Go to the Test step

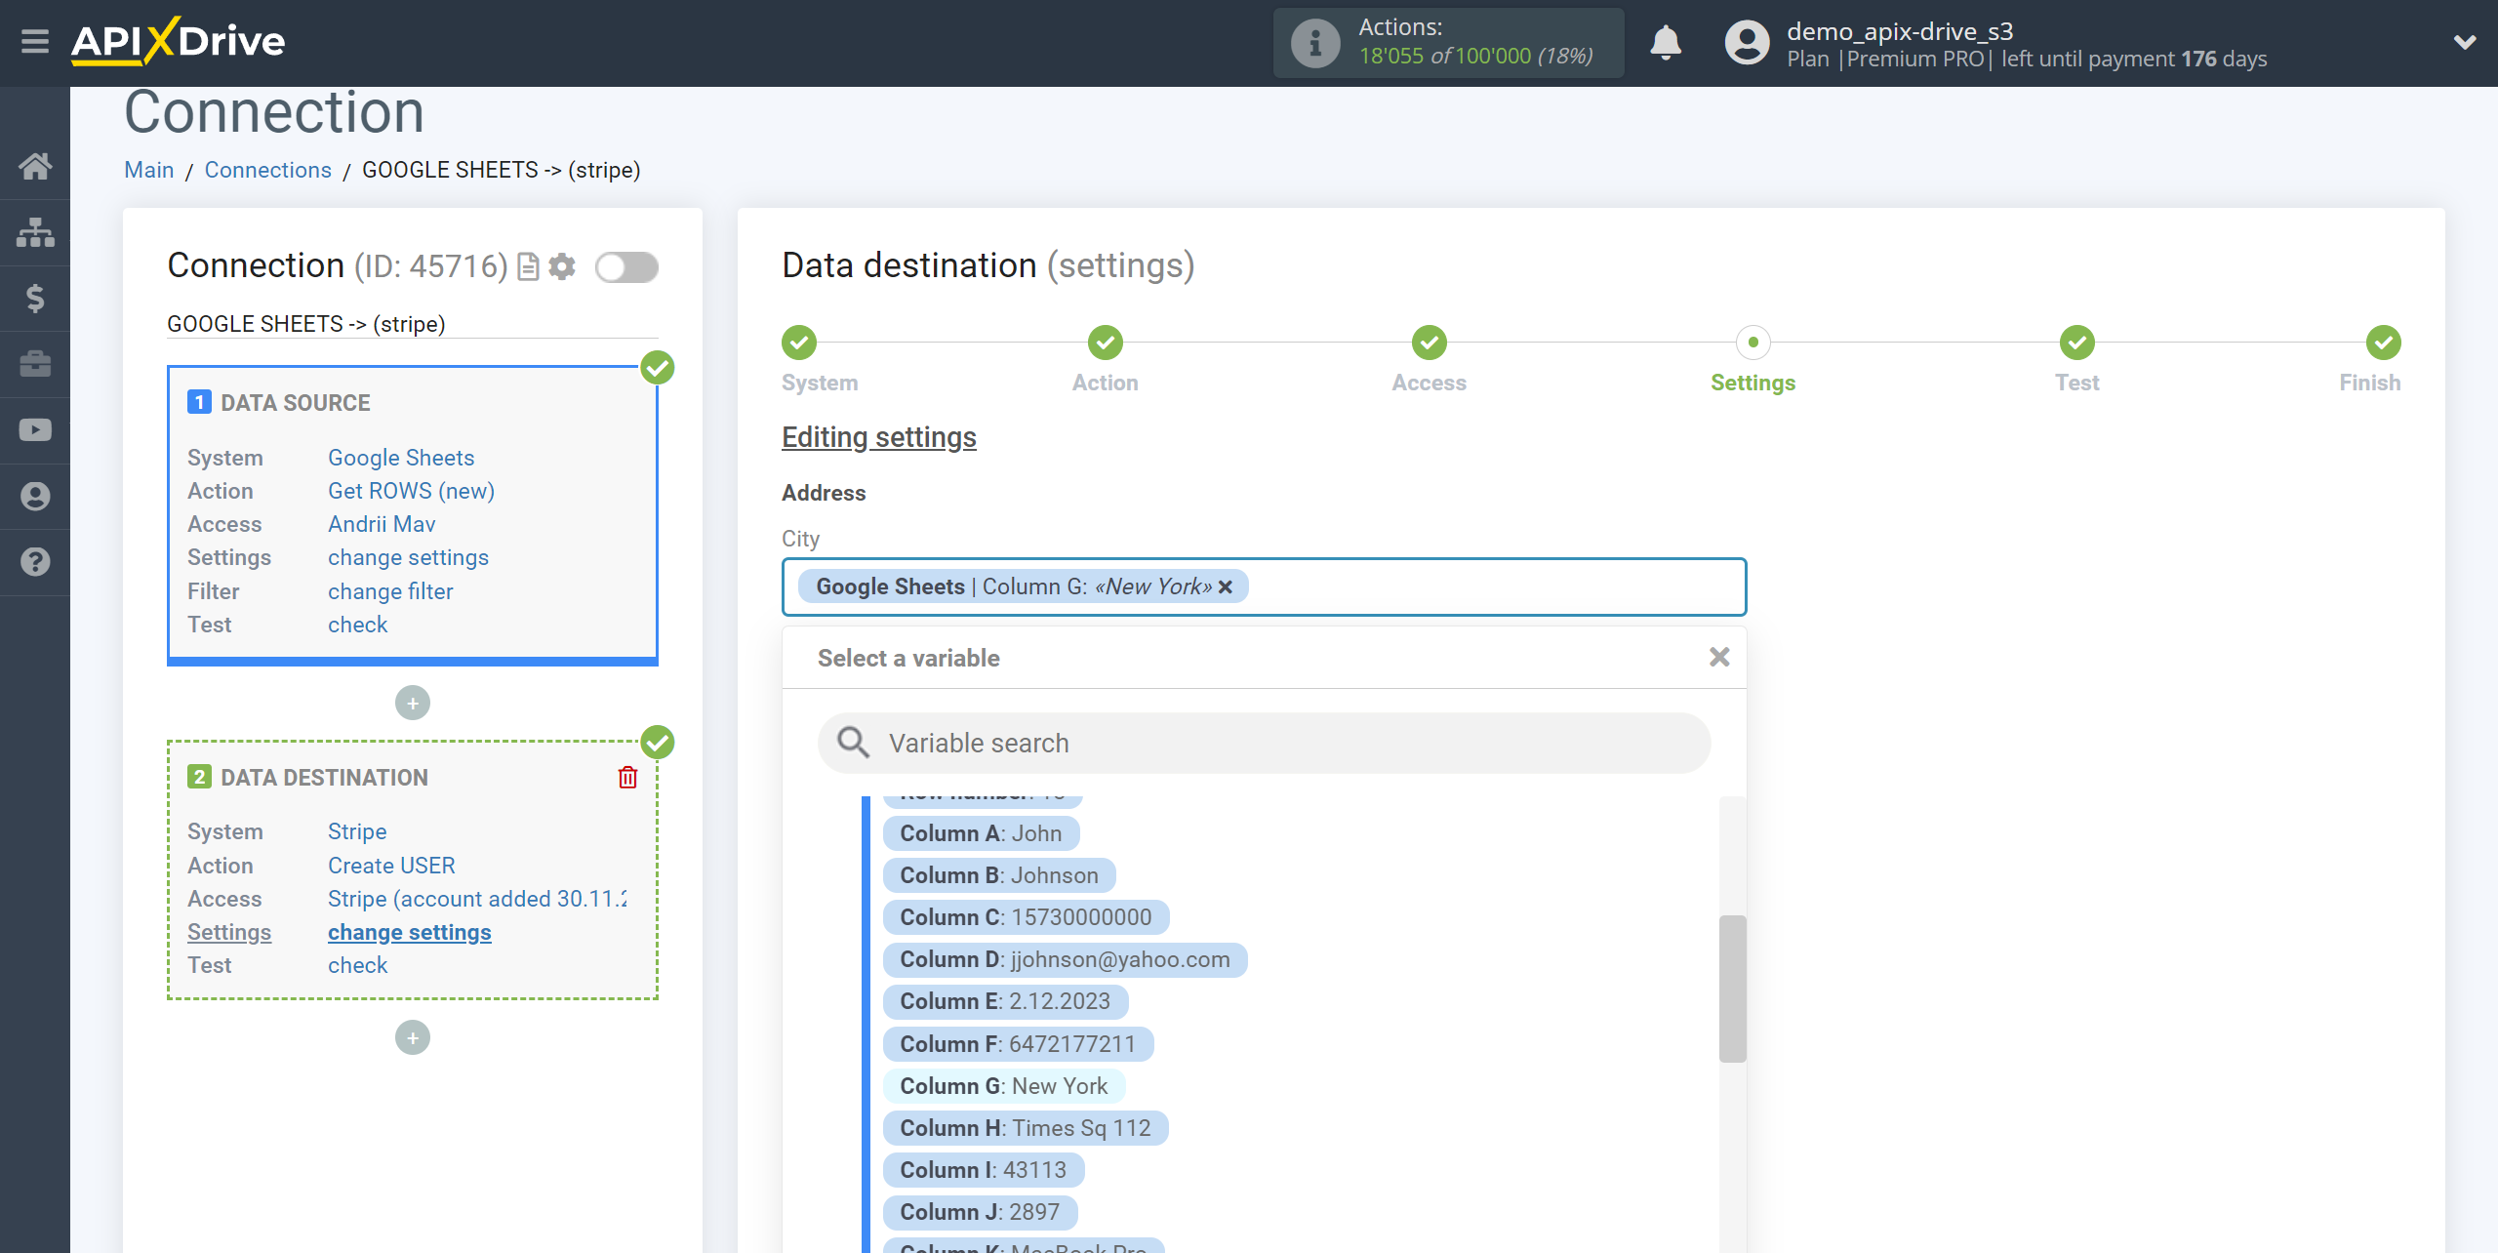(x=2077, y=343)
